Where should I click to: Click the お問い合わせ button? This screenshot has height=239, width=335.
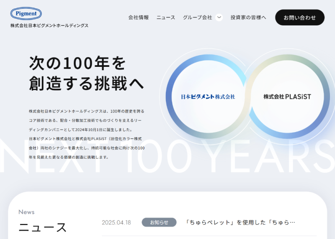pyautogui.click(x=300, y=18)
